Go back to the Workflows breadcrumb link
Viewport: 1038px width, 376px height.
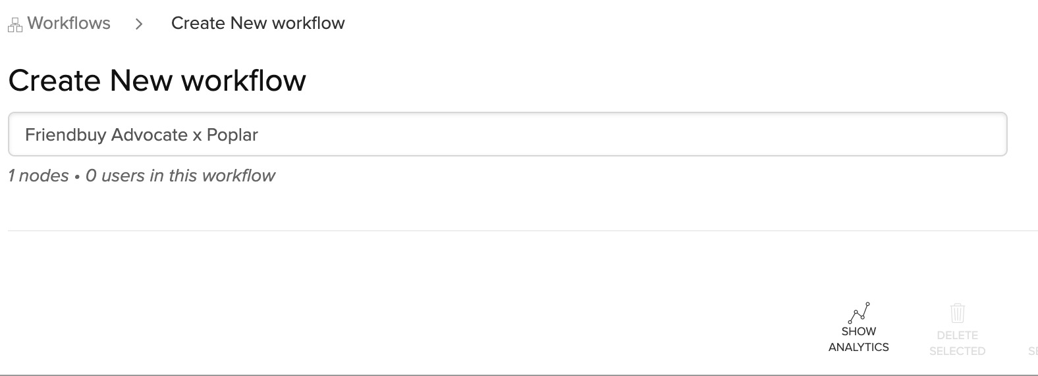coord(68,24)
